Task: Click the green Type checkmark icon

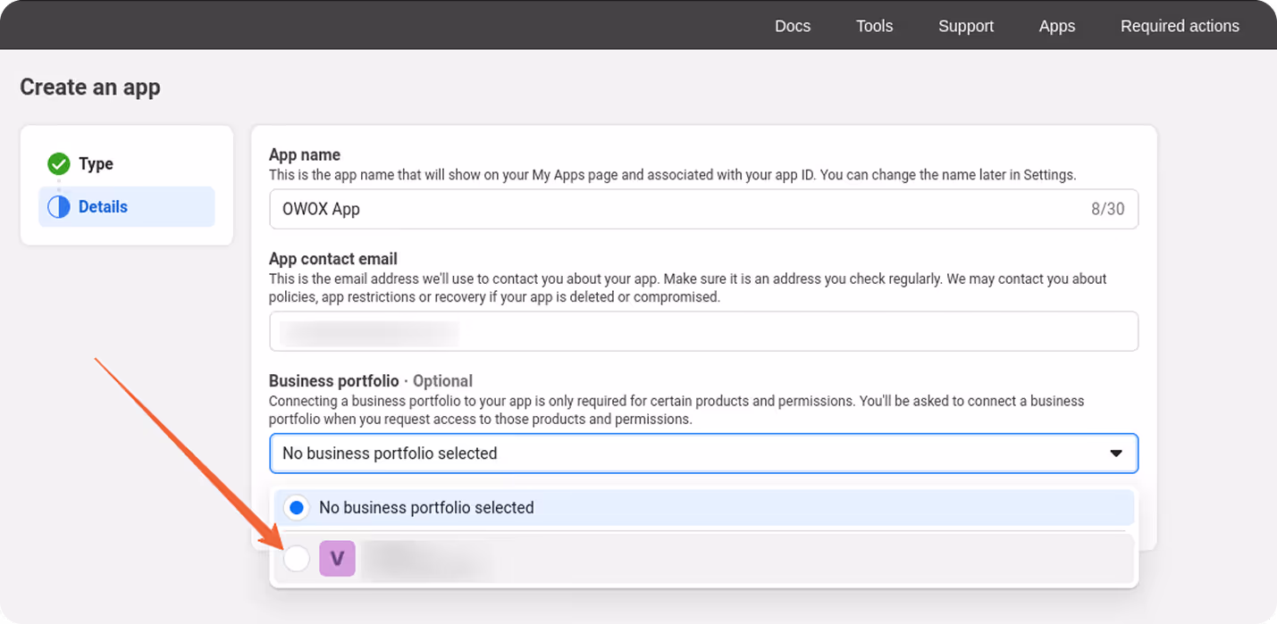Action: click(x=58, y=163)
